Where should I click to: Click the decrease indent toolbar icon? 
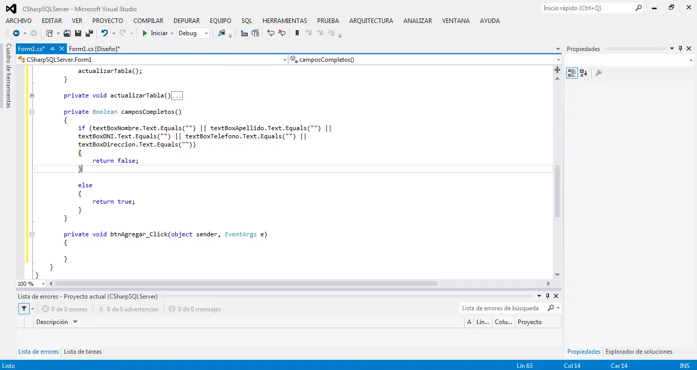244,33
